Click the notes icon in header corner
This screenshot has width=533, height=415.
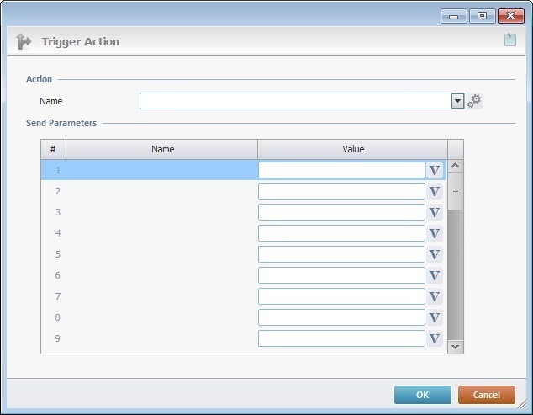pyautogui.click(x=509, y=40)
